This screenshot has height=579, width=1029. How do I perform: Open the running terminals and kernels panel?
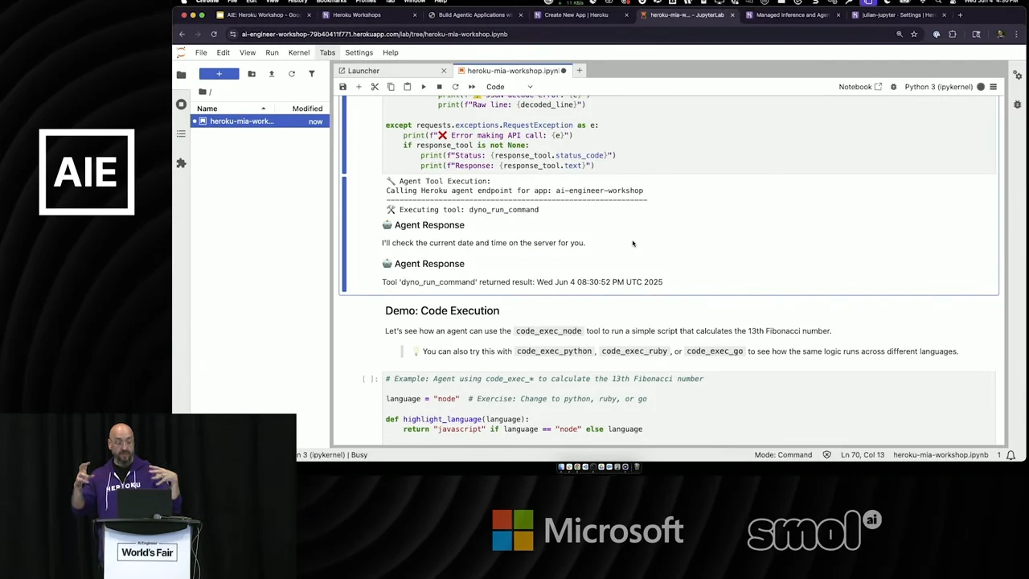point(181,105)
